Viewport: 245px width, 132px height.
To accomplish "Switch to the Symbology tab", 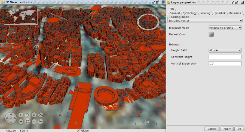I will point(189,13).
